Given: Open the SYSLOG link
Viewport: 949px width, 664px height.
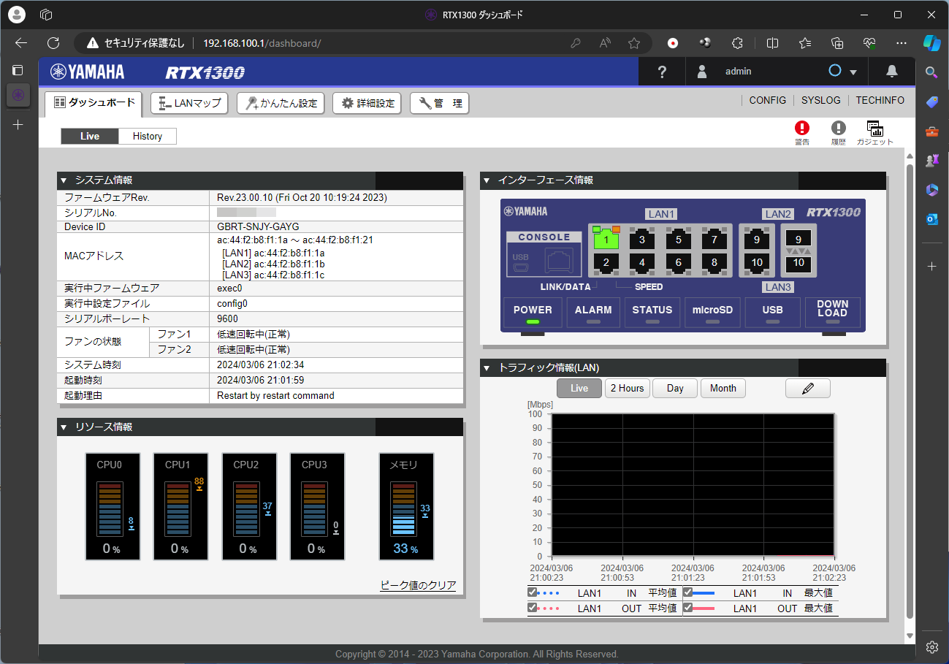Looking at the screenshot, I should (x=821, y=100).
